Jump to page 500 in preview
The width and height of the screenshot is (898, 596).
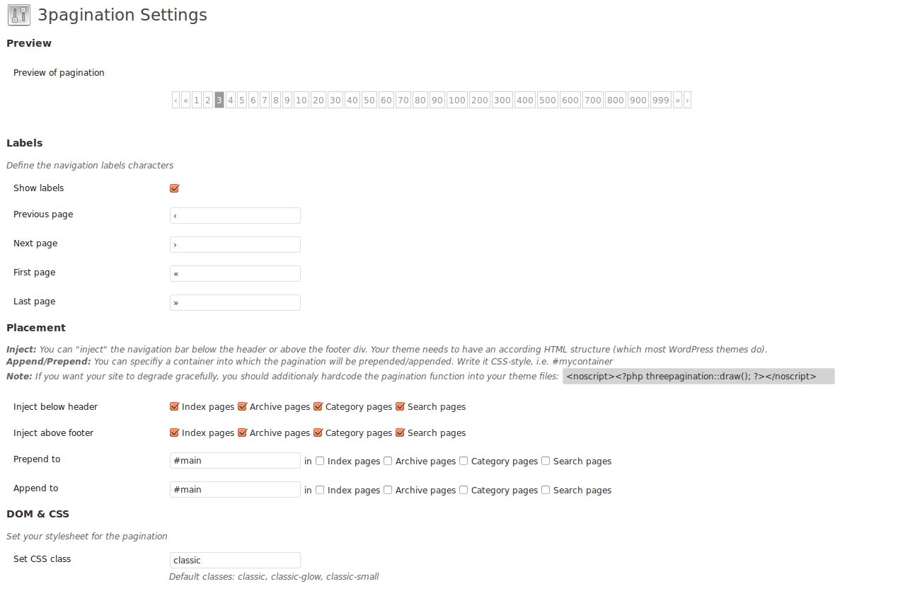548,101
